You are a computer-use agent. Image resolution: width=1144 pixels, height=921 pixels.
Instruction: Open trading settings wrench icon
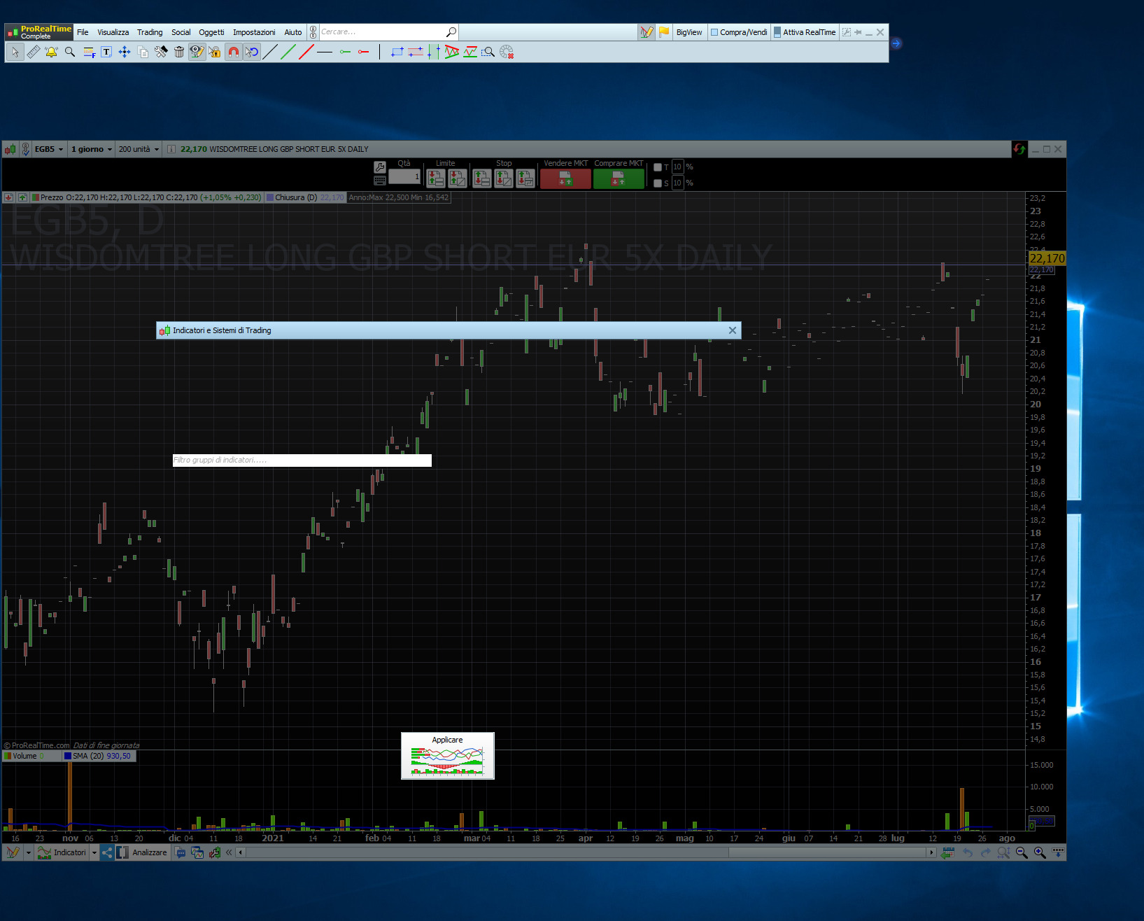coord(380,167)
